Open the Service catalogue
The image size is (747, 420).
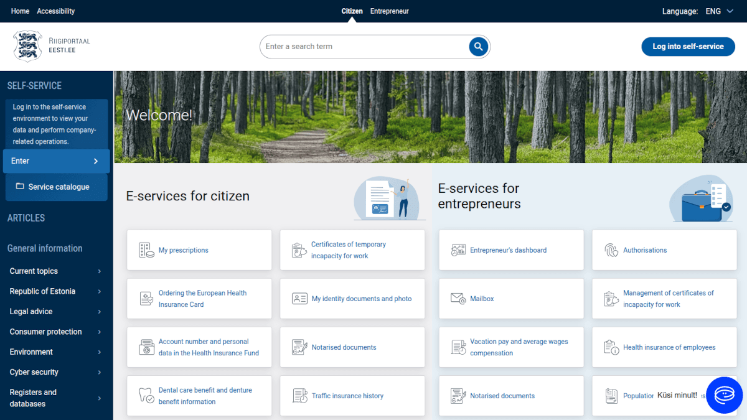57,187
